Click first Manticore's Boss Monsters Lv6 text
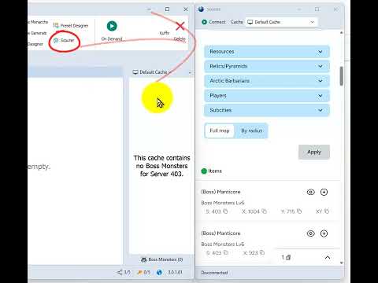Viewport: 378px width, 283px height. [223, 203]
